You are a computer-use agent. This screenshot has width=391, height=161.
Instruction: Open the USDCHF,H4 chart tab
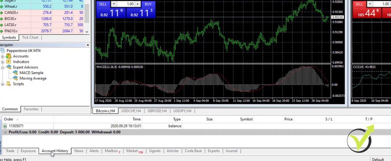point(131,111)
